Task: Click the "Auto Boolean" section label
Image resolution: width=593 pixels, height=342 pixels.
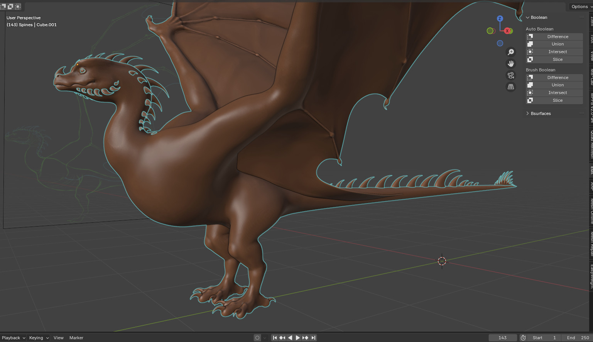Action: coord(539,29)
